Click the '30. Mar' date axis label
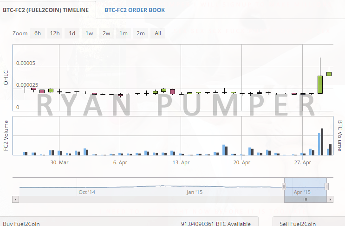The image size is (345, 226). (59, 163)
